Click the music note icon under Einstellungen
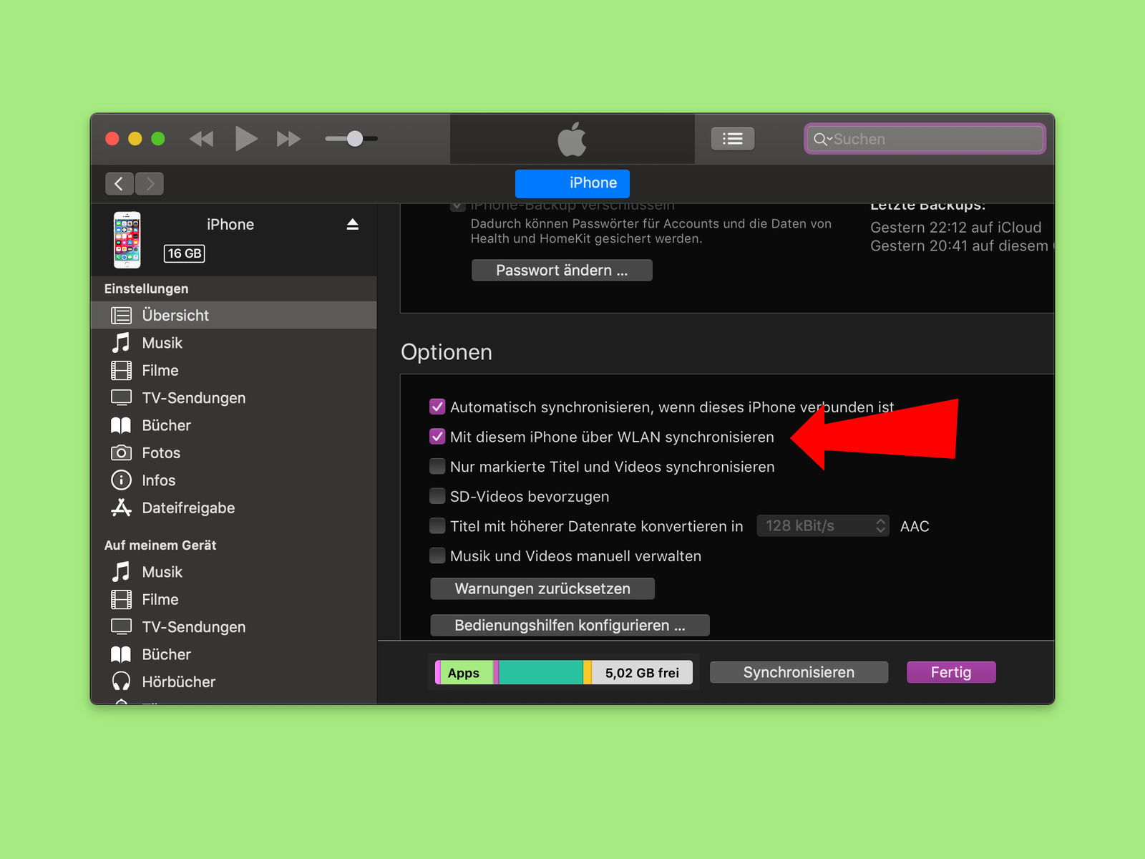Image resolution: width=1145 pixels, height=859 pixels. point(121,343)
